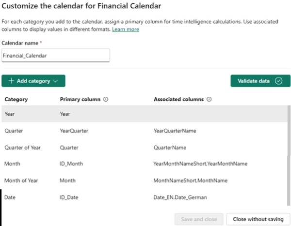
Task: Click the Primary column info icon
Action: point(106,99)
